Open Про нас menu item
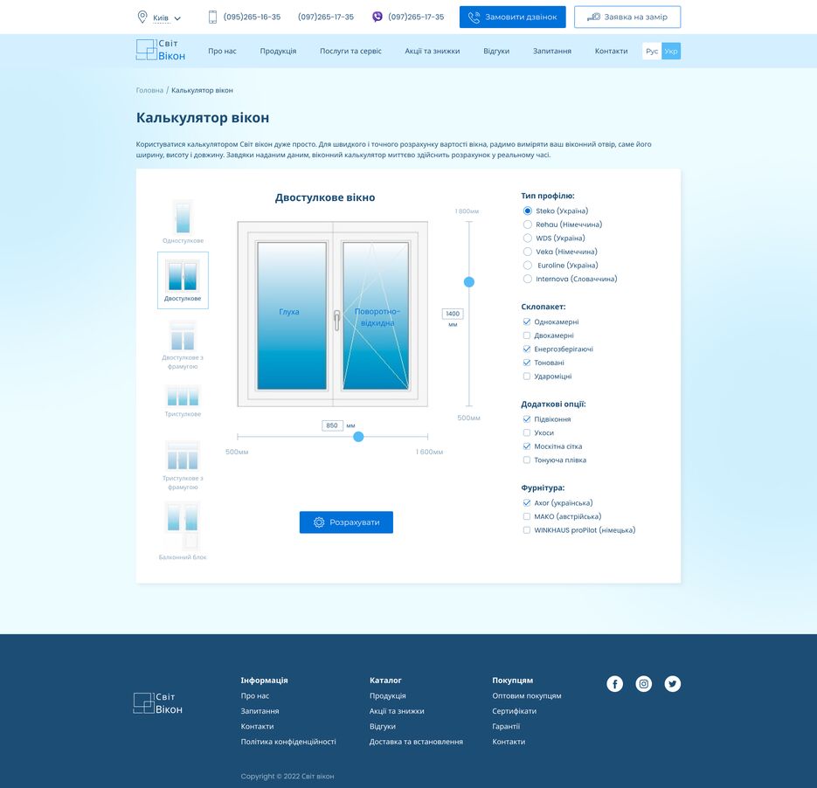Image resolution: width=817 pixels, height=788 pixels. 223,51
